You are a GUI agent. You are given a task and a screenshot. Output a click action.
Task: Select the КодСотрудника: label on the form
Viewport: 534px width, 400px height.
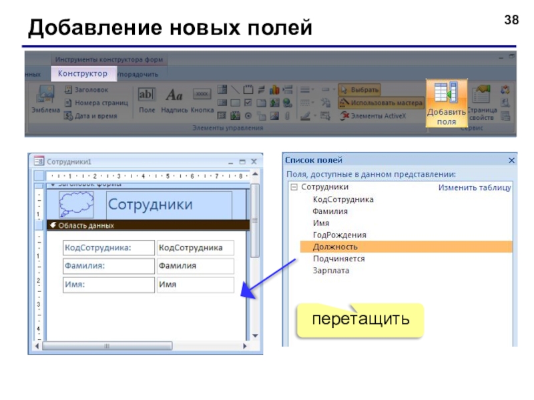109,247
